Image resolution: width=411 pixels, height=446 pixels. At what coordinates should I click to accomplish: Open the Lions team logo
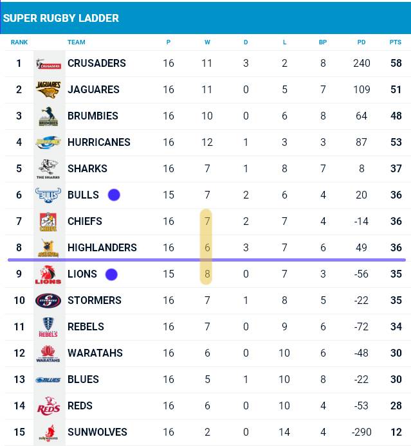48,274
